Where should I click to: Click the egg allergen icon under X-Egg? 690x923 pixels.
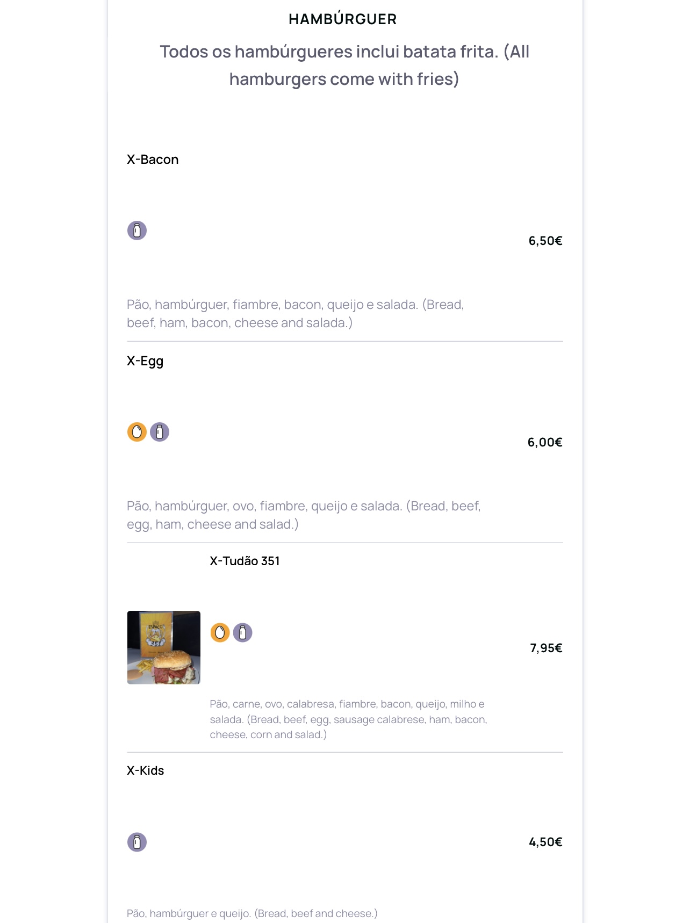137,432
